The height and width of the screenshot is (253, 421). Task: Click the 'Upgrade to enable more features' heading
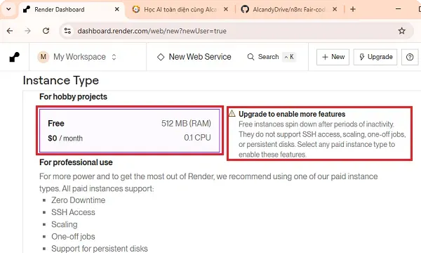(292, 114)
